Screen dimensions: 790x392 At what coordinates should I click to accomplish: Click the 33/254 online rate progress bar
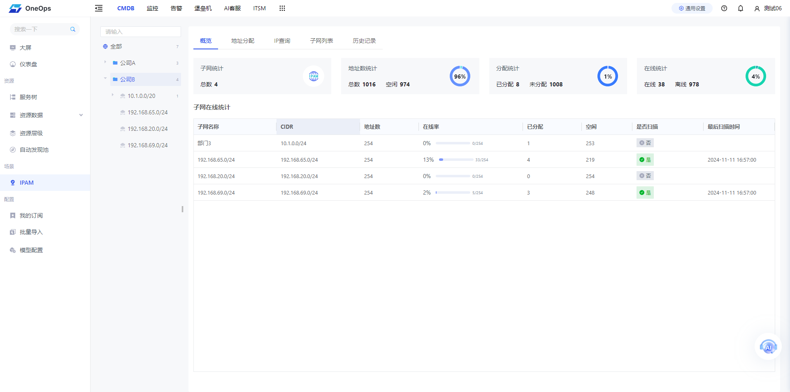(x=456, y=160)
